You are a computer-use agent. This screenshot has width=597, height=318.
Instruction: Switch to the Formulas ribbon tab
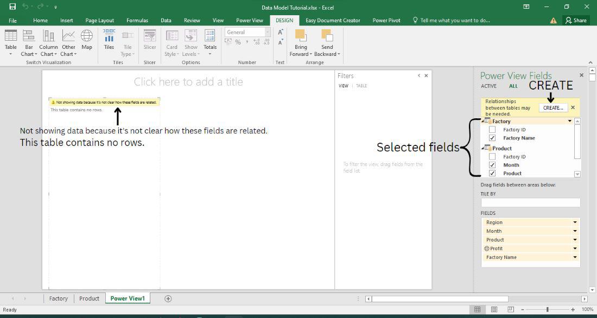(x=137, y=21)
